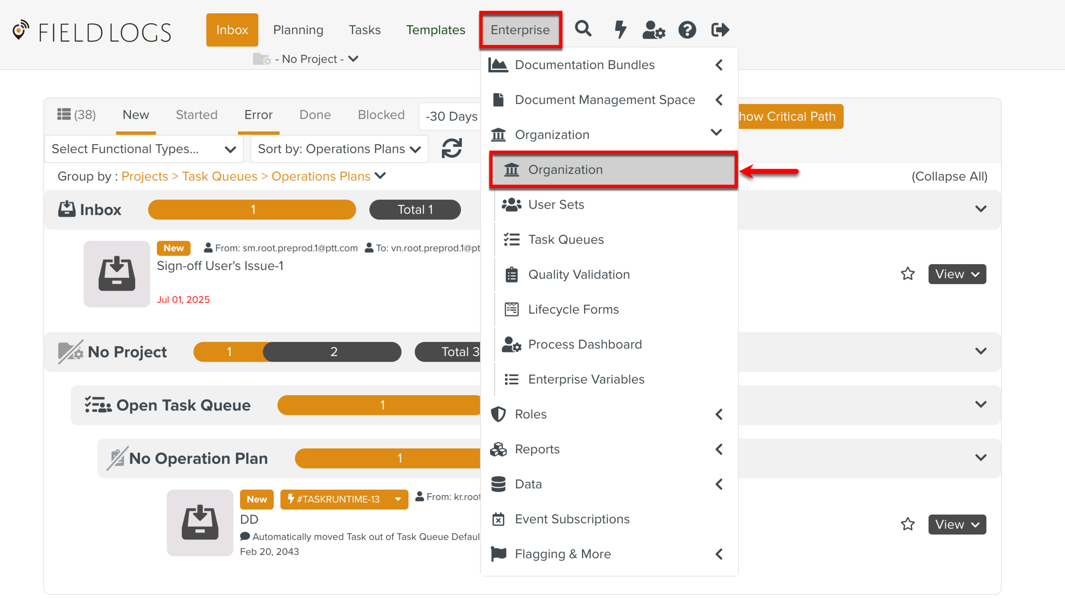Open Sort by Operations Plans dropdown

[339, 149]
